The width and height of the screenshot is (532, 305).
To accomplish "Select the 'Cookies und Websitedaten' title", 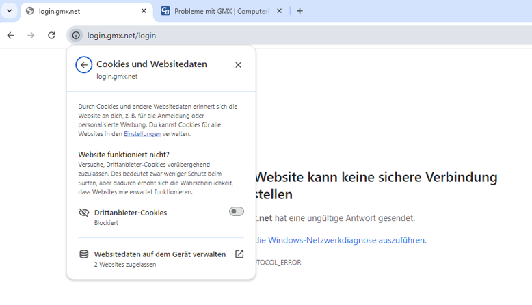I will click(152, 64).
